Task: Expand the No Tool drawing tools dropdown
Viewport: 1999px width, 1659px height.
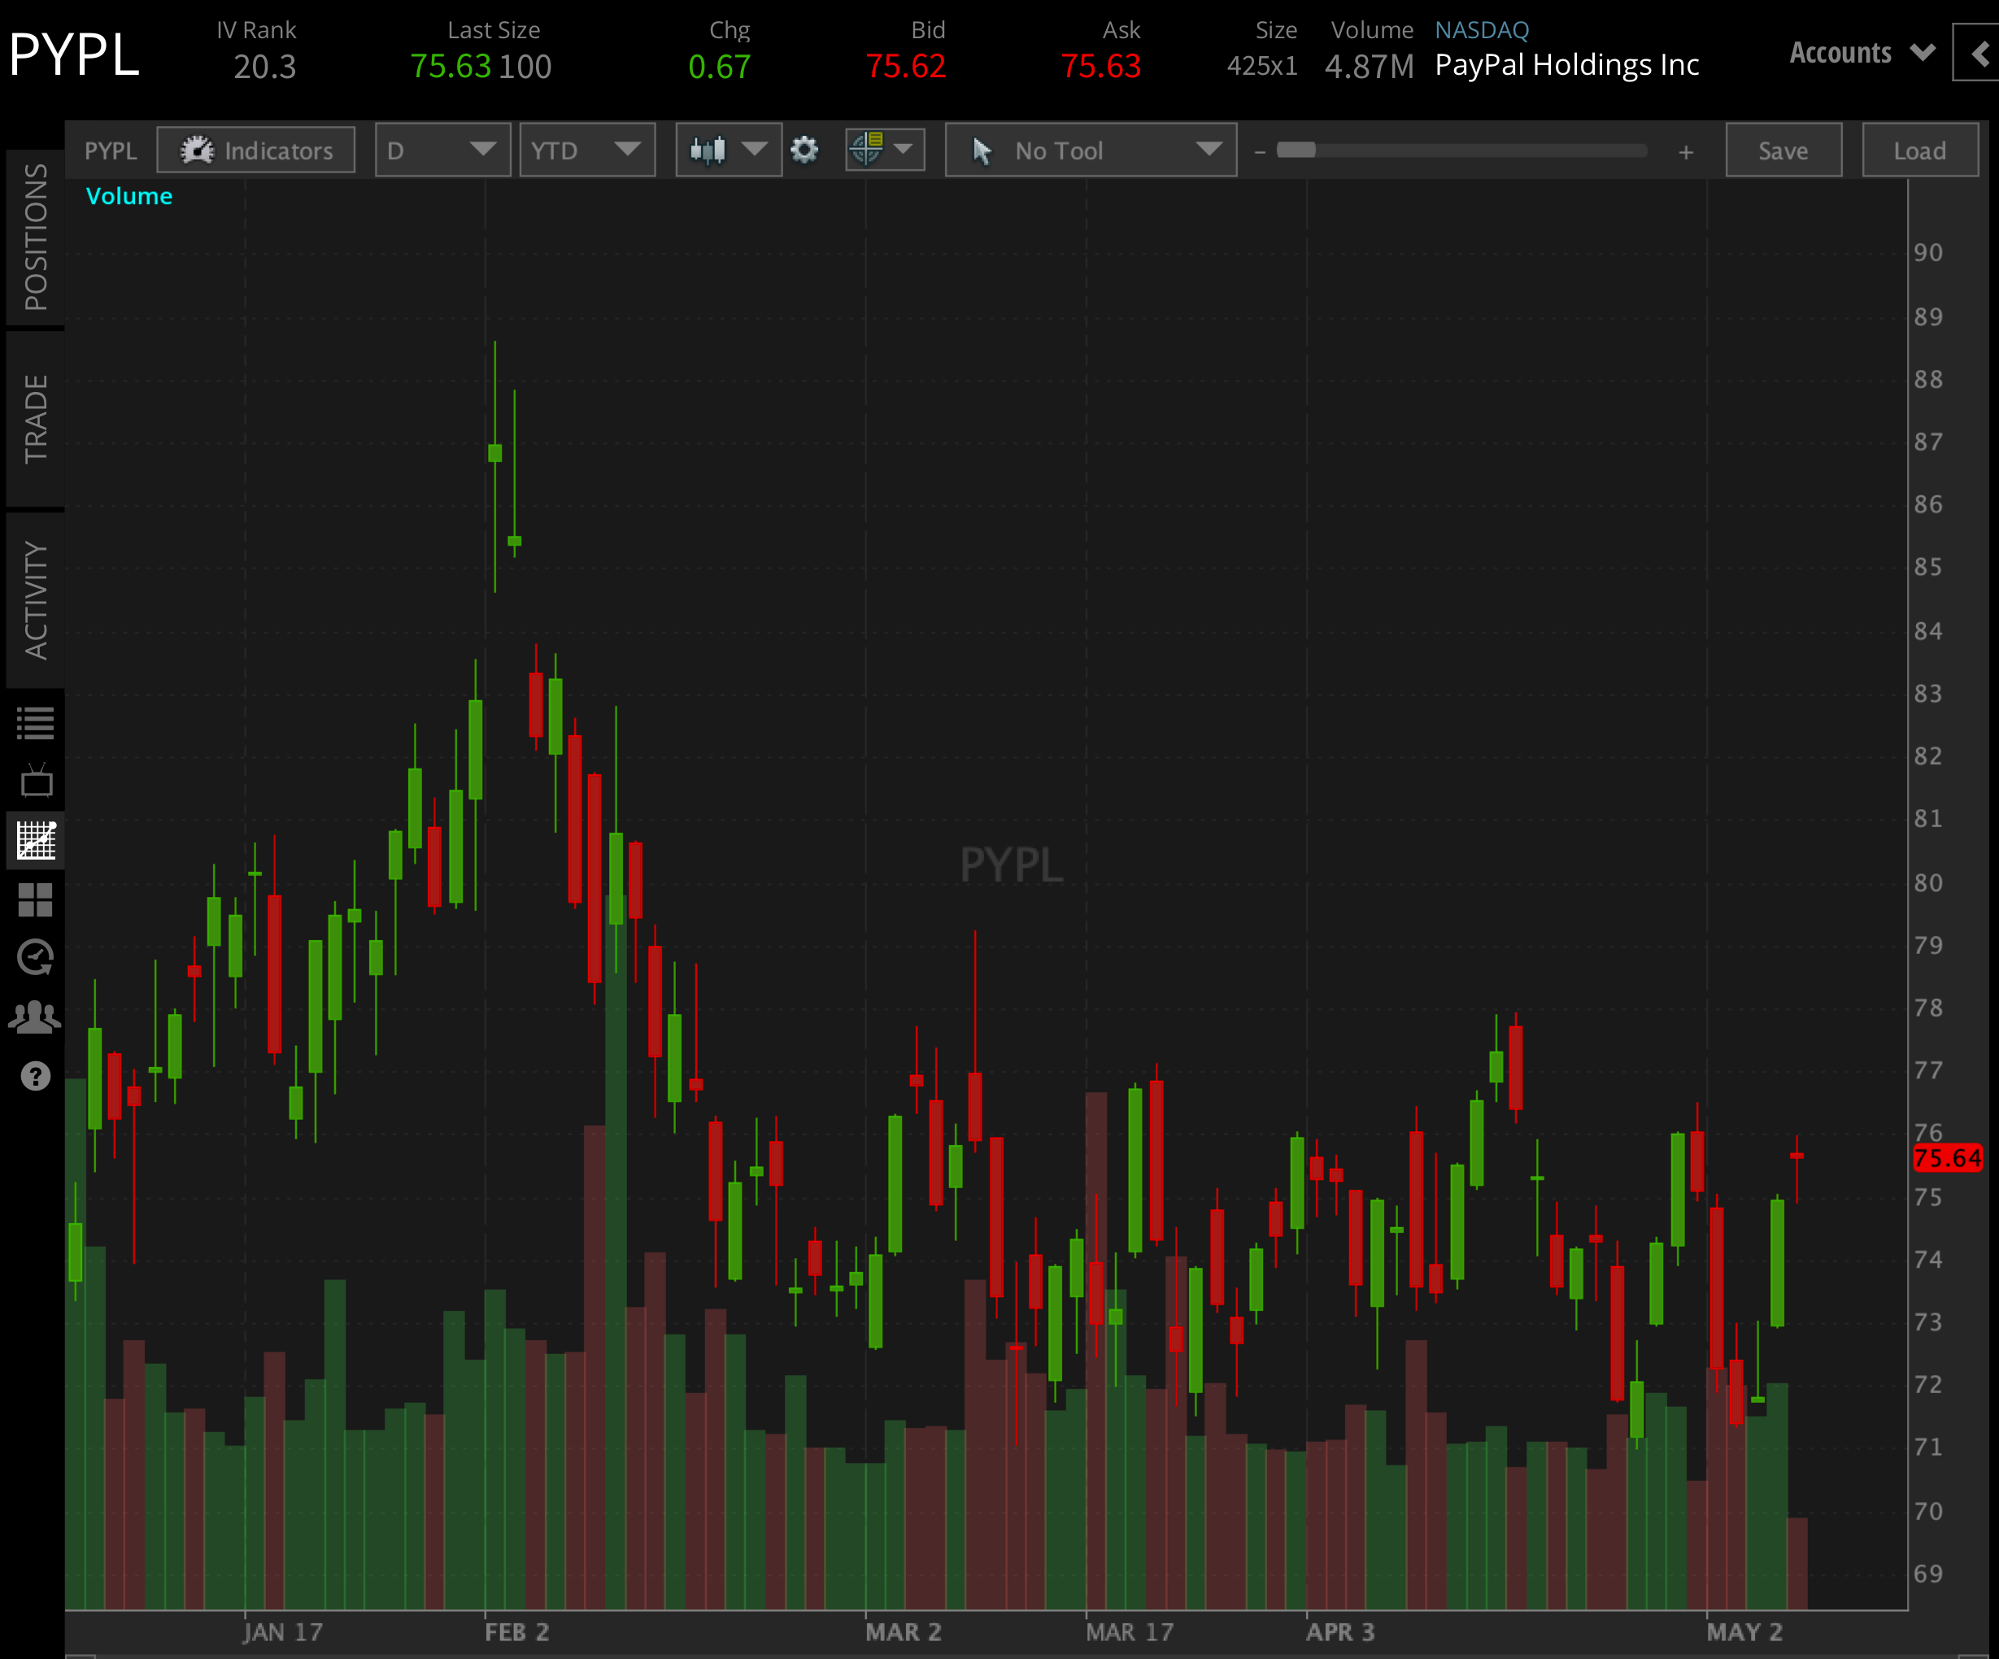Action: coord(1090,150)
